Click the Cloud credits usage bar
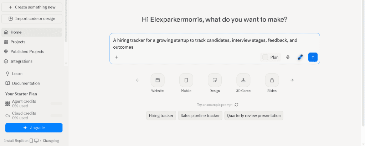The image size is (365, 146). (57, 115)
